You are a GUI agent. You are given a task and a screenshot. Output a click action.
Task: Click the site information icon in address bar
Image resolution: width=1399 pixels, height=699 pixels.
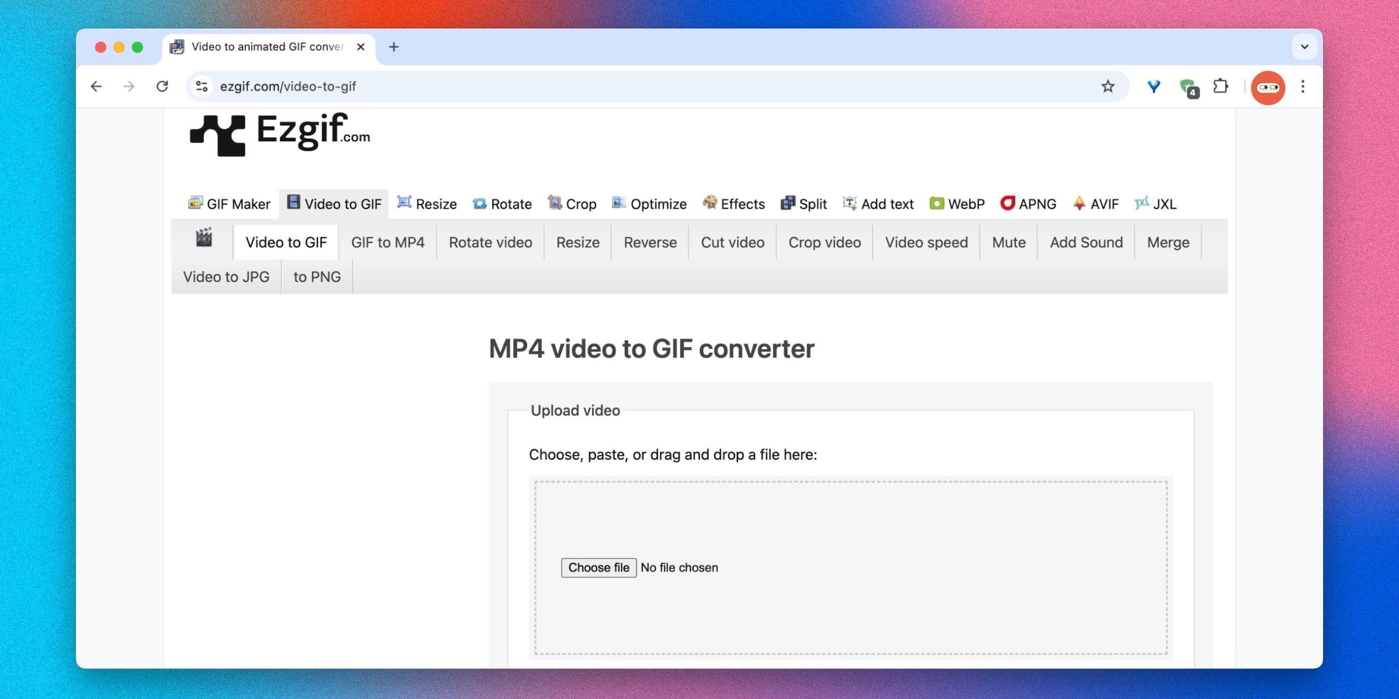point(202,86)
